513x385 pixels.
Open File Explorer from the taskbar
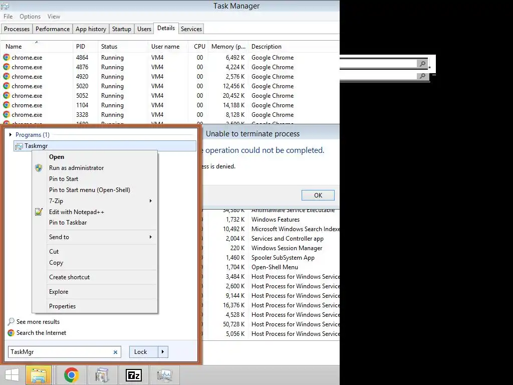point(39,375)
